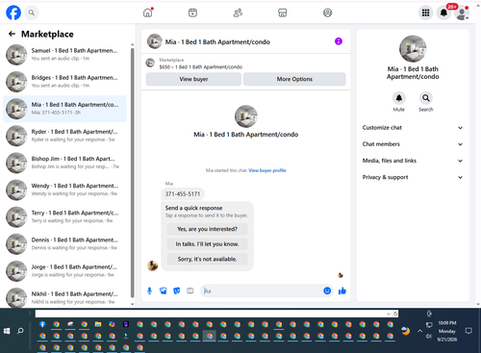Open the account profile picture menu

click(462, 13)
